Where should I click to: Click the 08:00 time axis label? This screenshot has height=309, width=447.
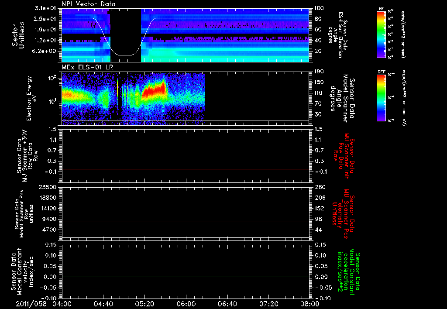(x=310, y=304)
